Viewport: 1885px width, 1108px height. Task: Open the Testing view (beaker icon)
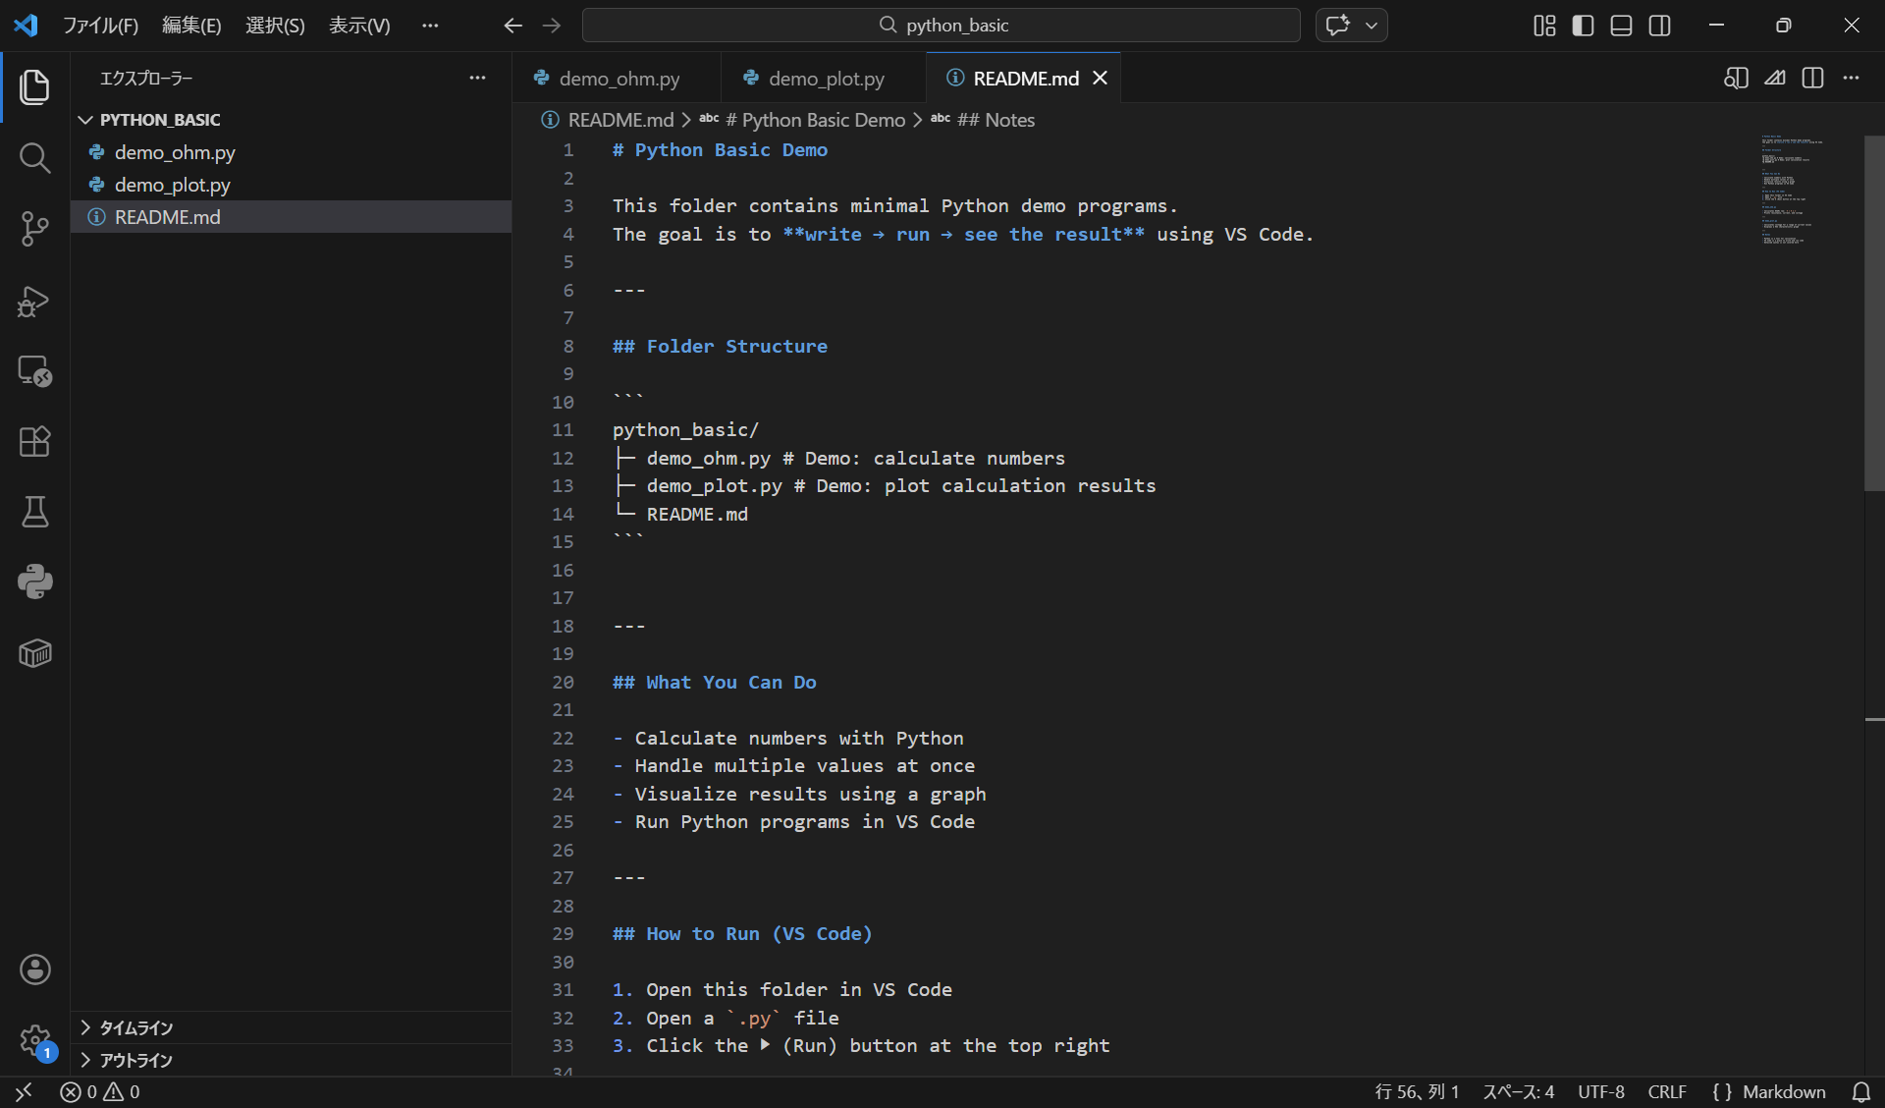[x=35, y=512]
